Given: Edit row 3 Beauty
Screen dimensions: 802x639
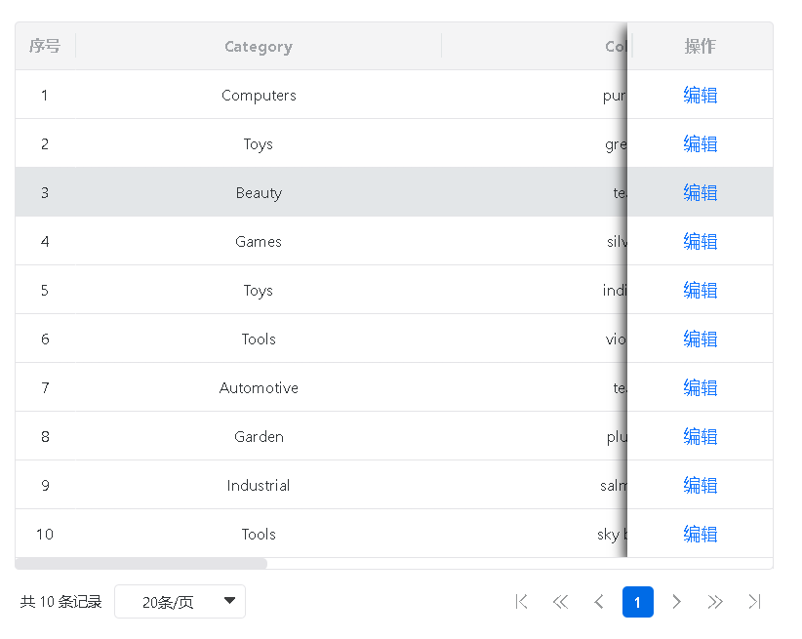Looking at the screenshot, I should click(x=700, y=192).
